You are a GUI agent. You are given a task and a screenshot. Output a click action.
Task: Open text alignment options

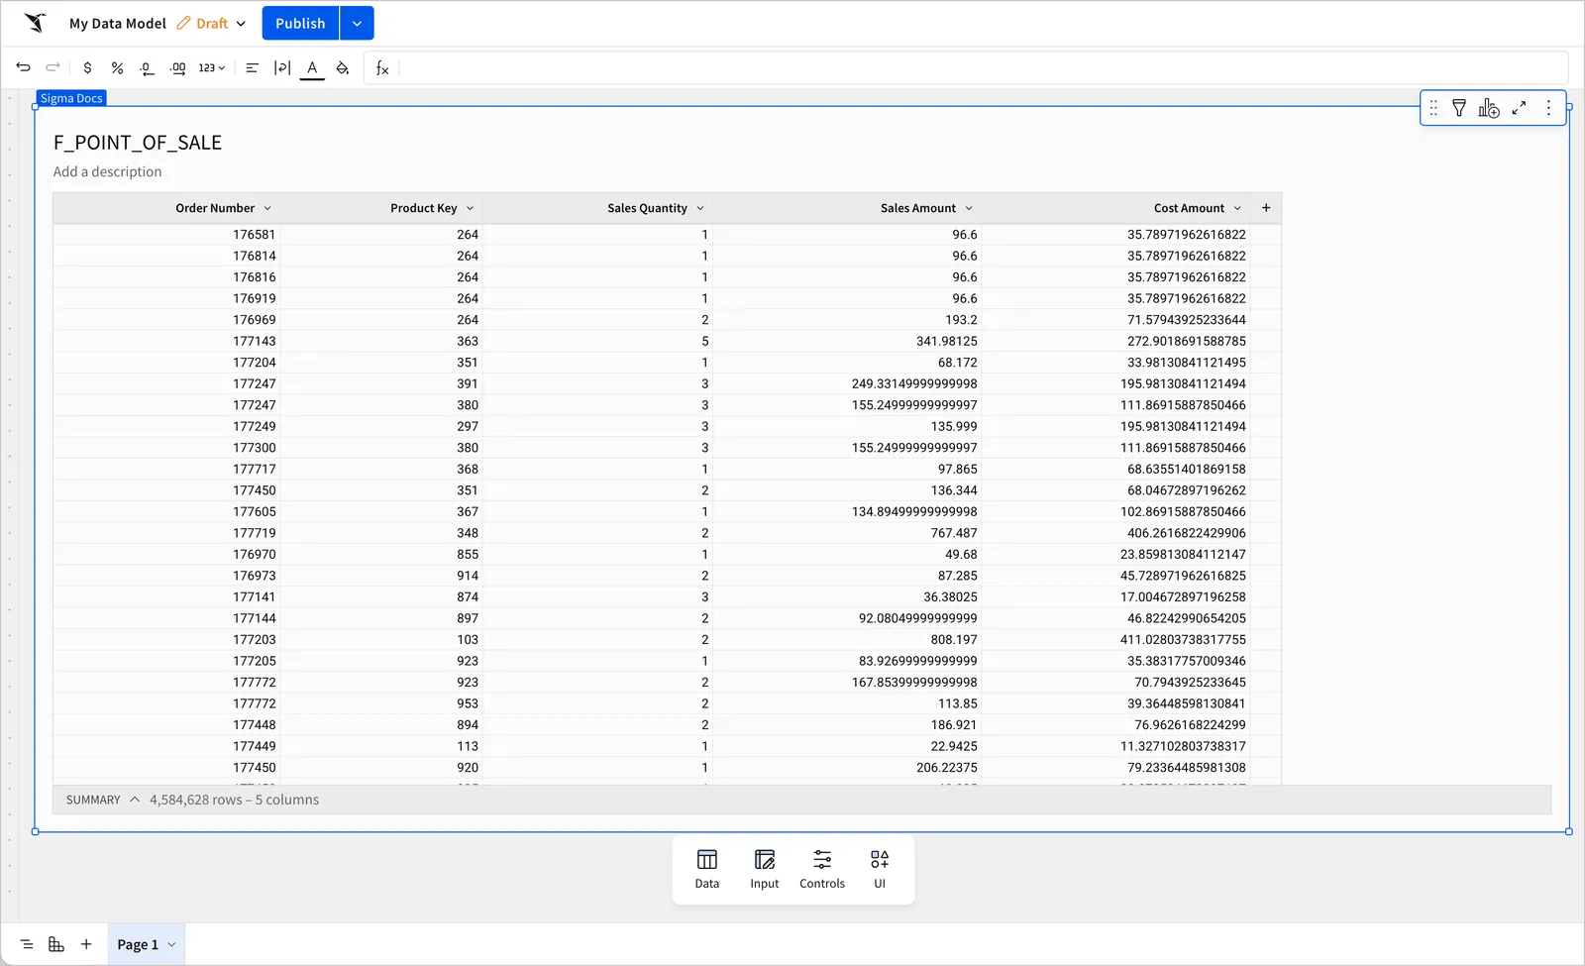click(252, 67)
